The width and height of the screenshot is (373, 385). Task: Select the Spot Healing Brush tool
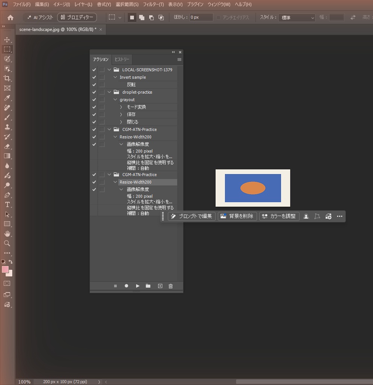pos(7,107)
